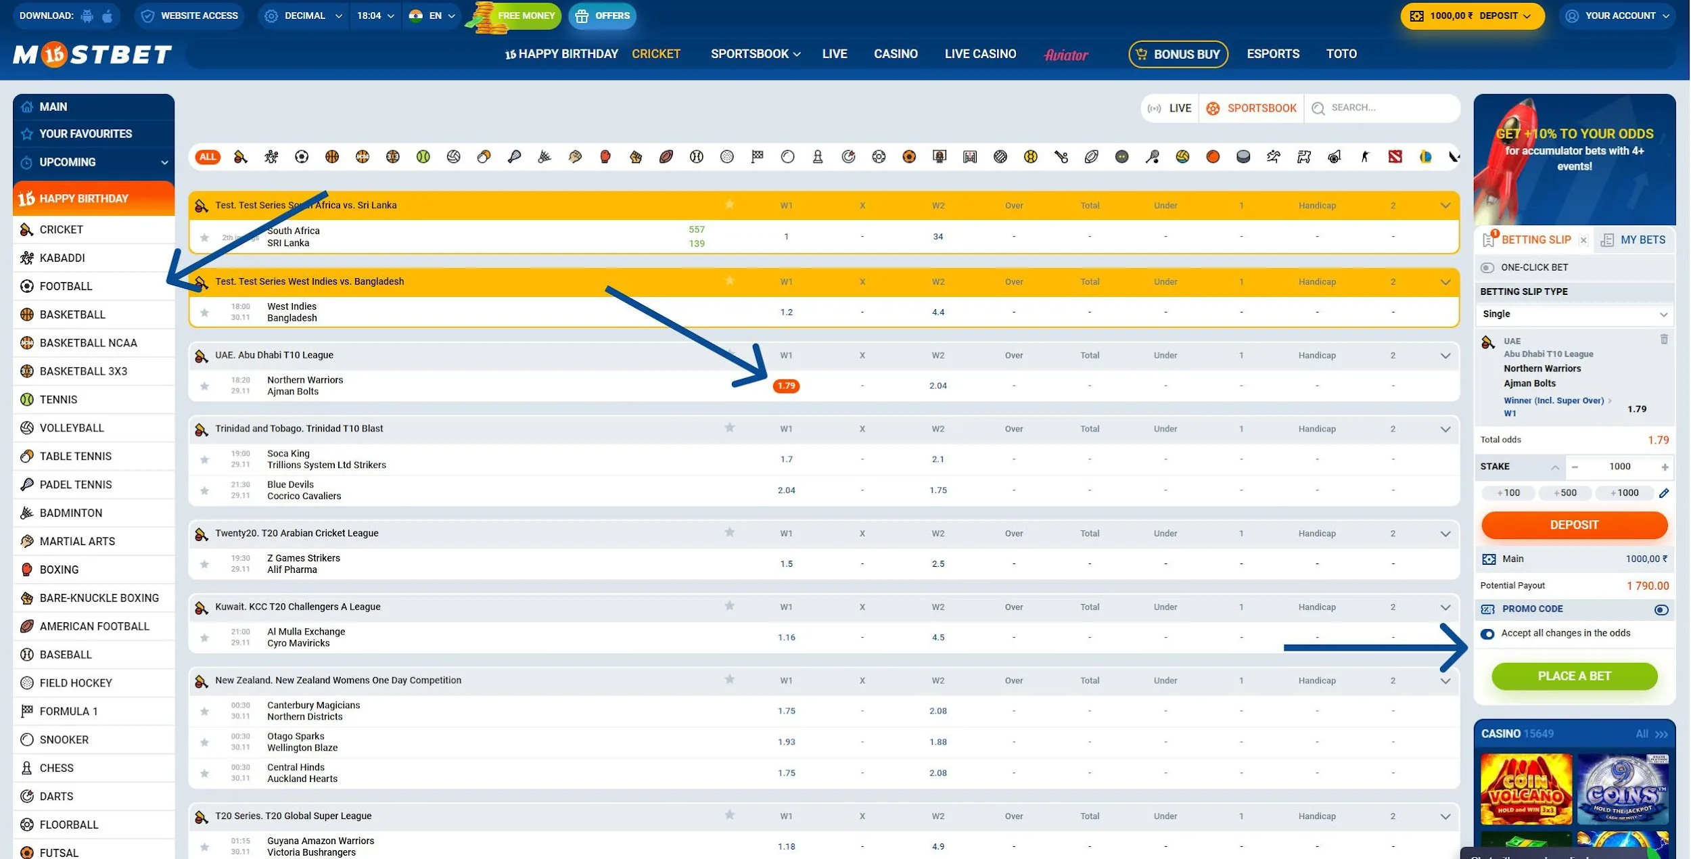The width and height of the screenshot is (1691, 859).
Task: Open the Your Account dropdown
Action: [1617, 16]
